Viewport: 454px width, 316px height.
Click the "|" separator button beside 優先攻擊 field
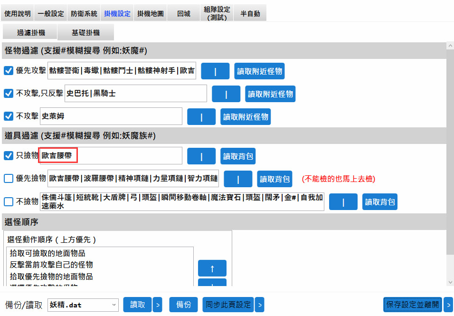point(216,70)
